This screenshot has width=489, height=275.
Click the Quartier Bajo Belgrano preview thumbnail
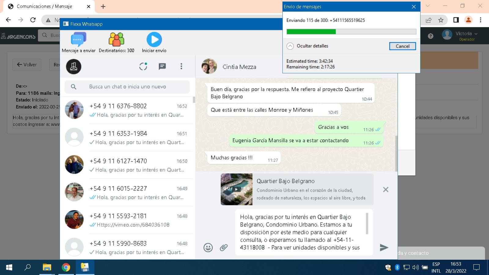coord(237,189)
